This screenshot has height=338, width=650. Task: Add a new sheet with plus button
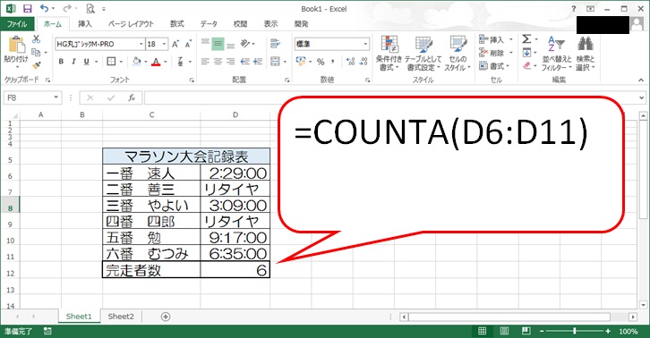[x=166, y=317]
